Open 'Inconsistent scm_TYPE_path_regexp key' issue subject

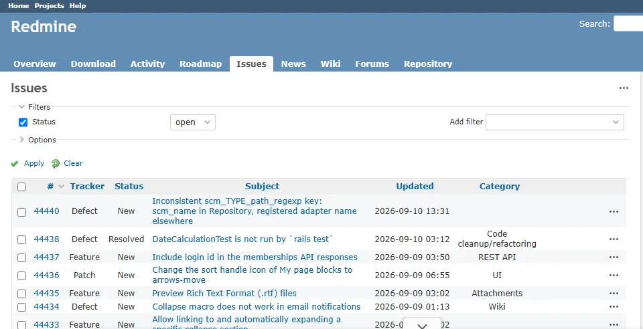(x=255, y=211)
